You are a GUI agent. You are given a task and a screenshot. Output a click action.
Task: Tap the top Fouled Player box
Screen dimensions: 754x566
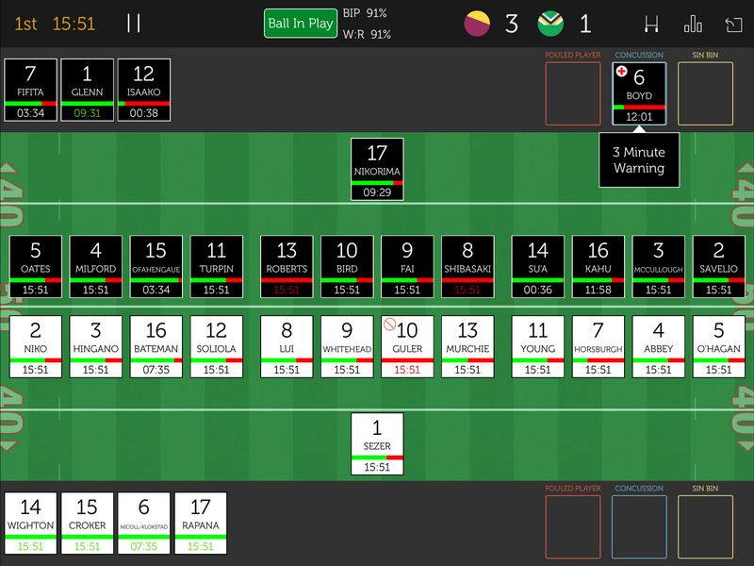573,93
